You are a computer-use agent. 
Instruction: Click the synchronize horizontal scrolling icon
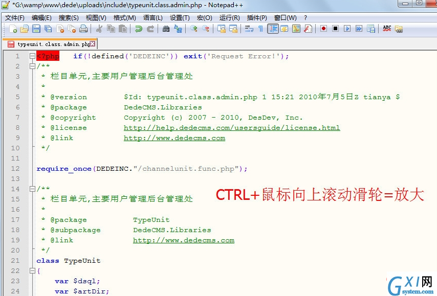[x=233, y=29]
